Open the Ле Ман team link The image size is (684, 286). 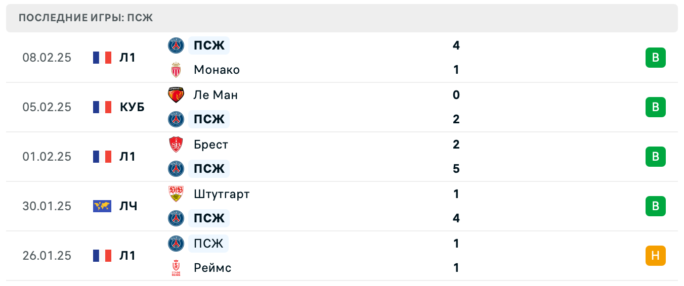[216, 95]
